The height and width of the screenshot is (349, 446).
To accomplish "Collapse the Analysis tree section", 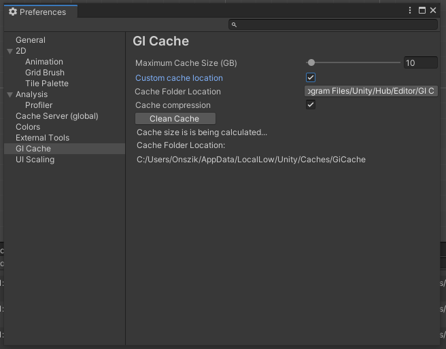I will (x=10, y=94).
